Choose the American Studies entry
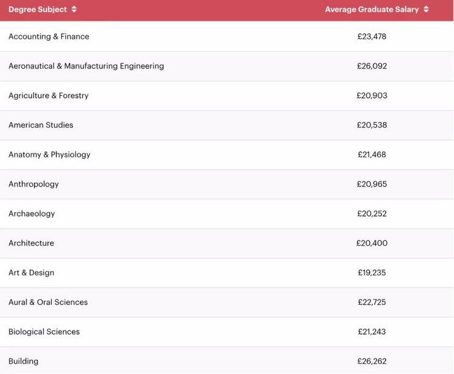Screen dimensions: 454x374 click(x=41, y=125)
